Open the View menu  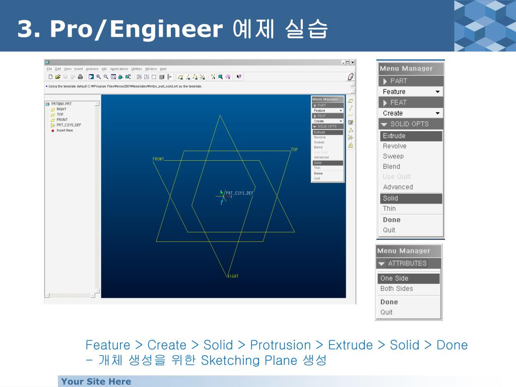(68, 69)
